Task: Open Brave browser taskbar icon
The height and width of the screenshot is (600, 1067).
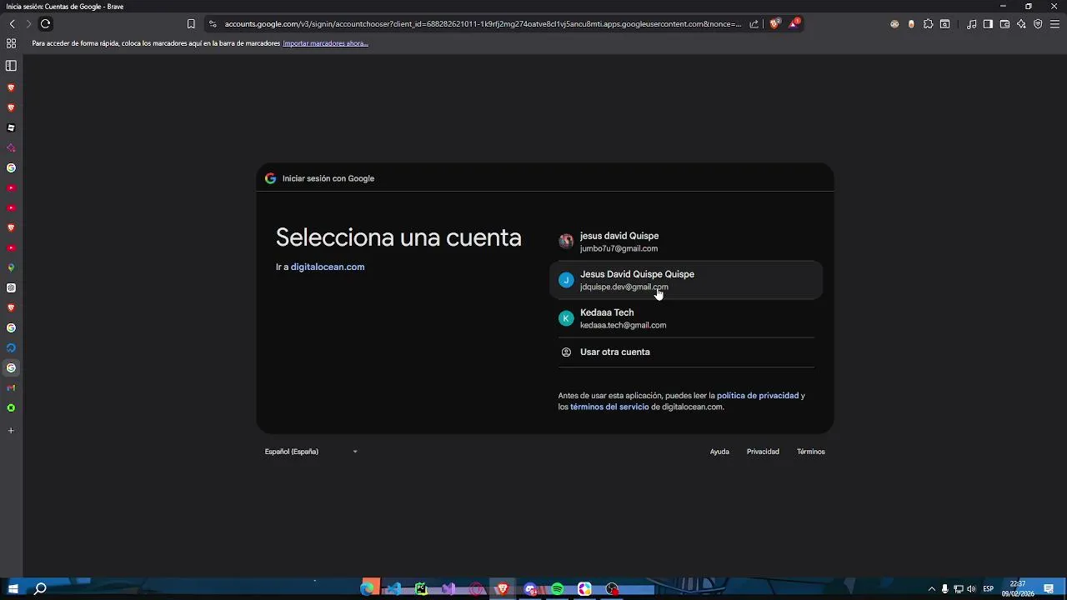Action: (x=503, y=589)
